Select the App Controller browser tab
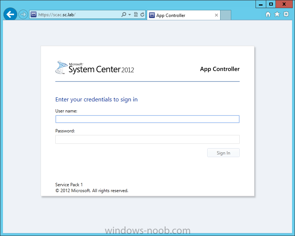295x236 pixels. (183, 15)
